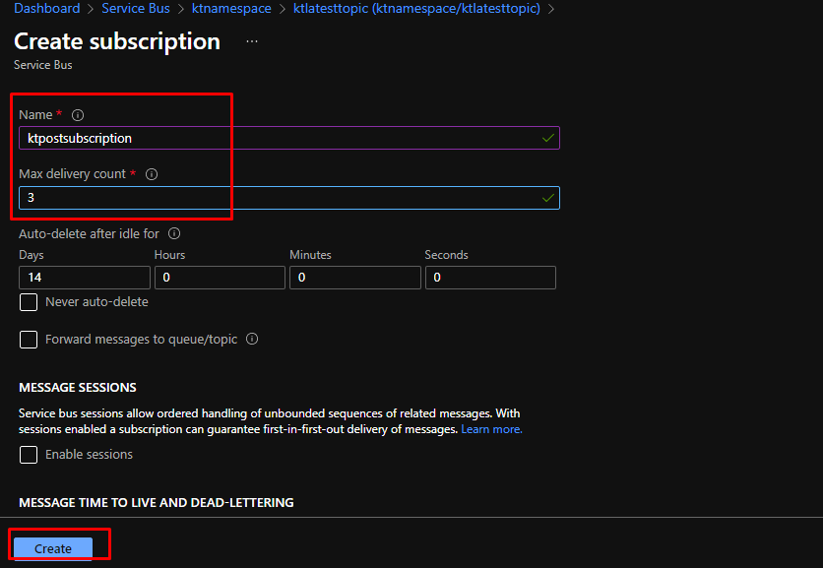This screenshot has width=823, height=568.
Task: Enable the Never auto-delete checkbox
Action: pyautogui.click(x=29, y=302)
